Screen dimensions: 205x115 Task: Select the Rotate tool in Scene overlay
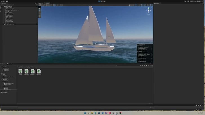pos(40,12)
